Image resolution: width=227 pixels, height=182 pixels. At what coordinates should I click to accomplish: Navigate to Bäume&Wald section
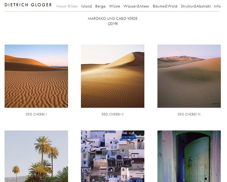[x=165, y=6]
